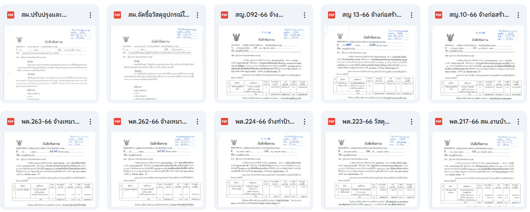
Task: Click the PDF icon of พด.224-66 file
Action: 224,121
